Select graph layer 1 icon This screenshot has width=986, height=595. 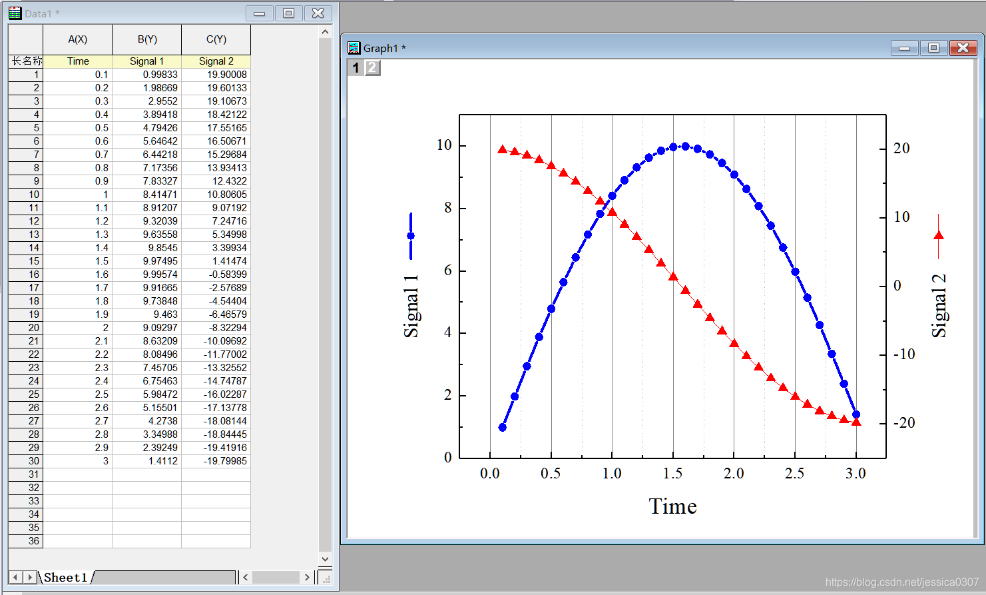pyautogui.click(x=356, y=67)
